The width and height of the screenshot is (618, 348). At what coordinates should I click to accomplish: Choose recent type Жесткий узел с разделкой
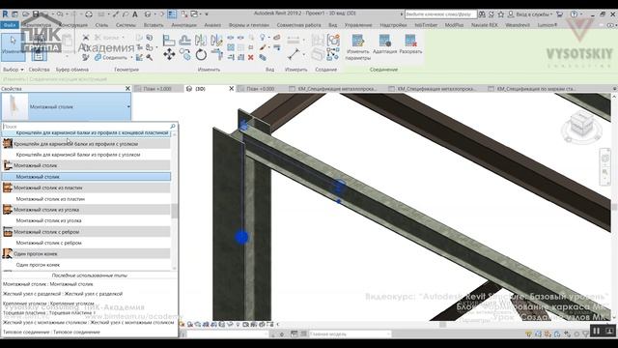point(63,294)
